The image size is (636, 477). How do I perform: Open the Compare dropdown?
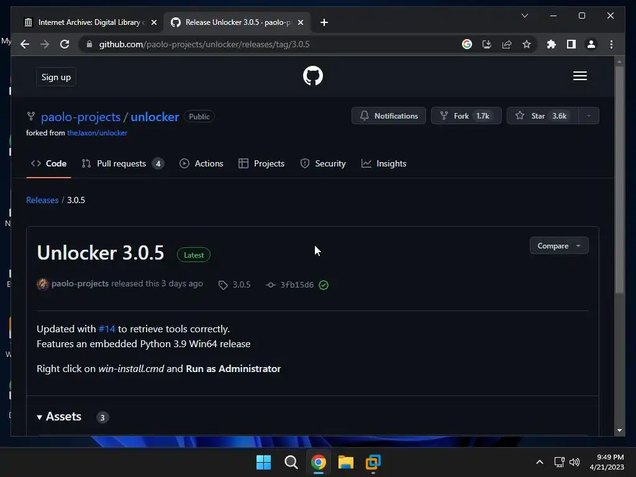(559, 246)
